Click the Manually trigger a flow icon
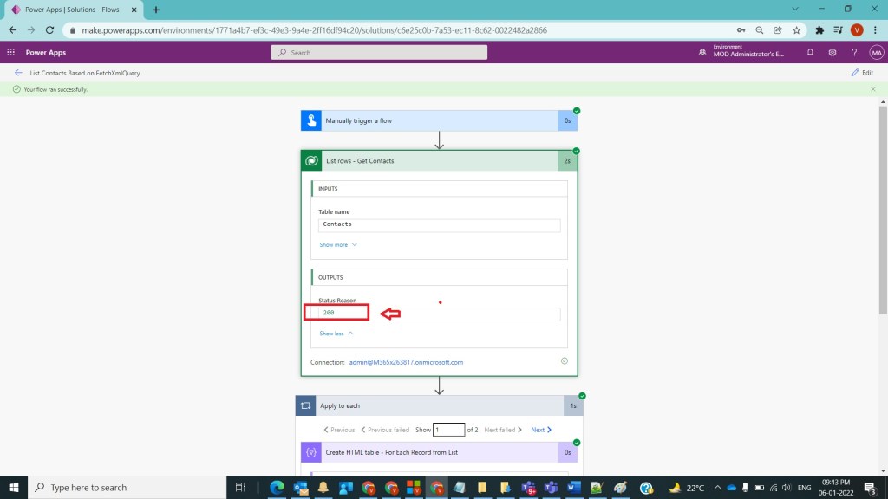Viewport: 888px width, 499px height. point(311,120)
